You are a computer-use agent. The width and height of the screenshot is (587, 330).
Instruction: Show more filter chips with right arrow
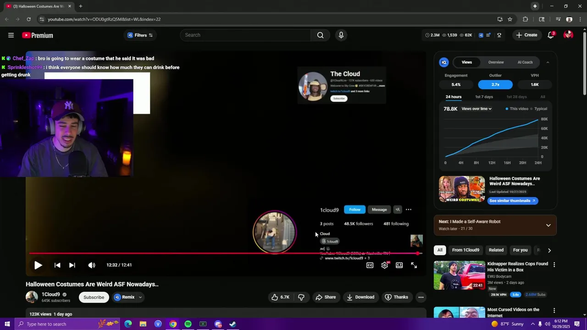tap(549, 250)
